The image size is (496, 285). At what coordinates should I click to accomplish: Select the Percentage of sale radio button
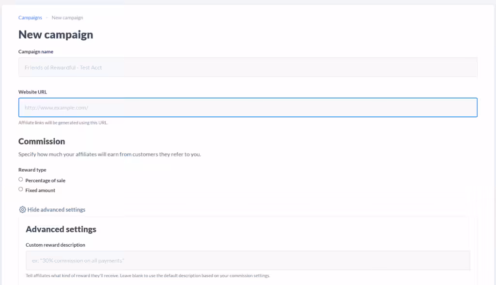pos(21,180)
